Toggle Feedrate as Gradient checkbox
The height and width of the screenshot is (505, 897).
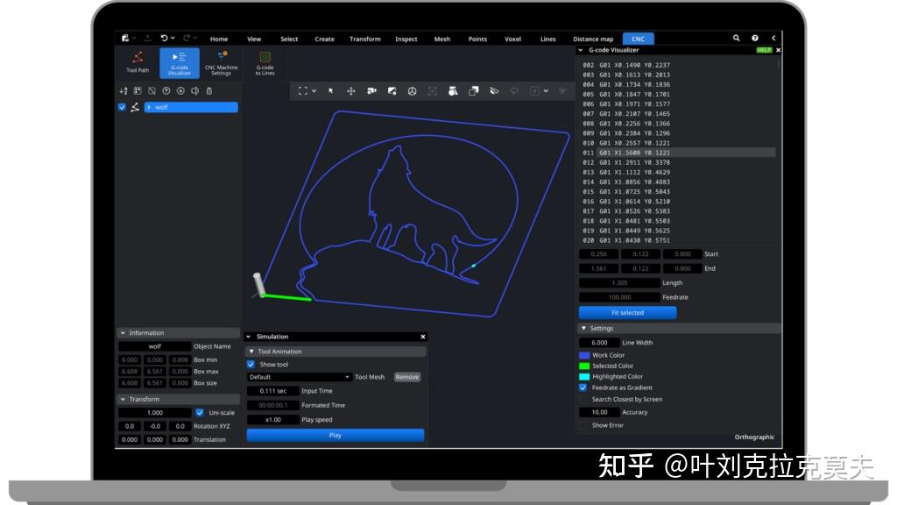click(x=583, y=388)
